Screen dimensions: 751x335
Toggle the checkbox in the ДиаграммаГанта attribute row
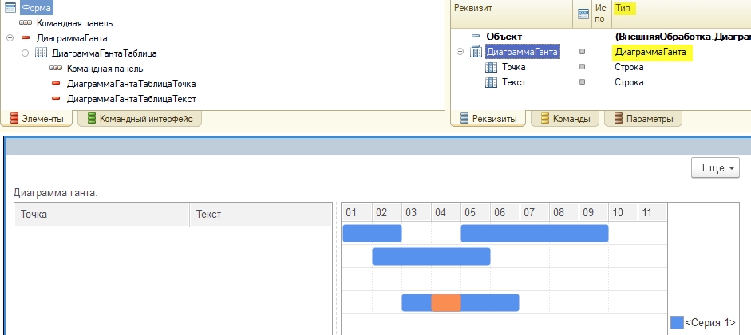pos(583,52)
